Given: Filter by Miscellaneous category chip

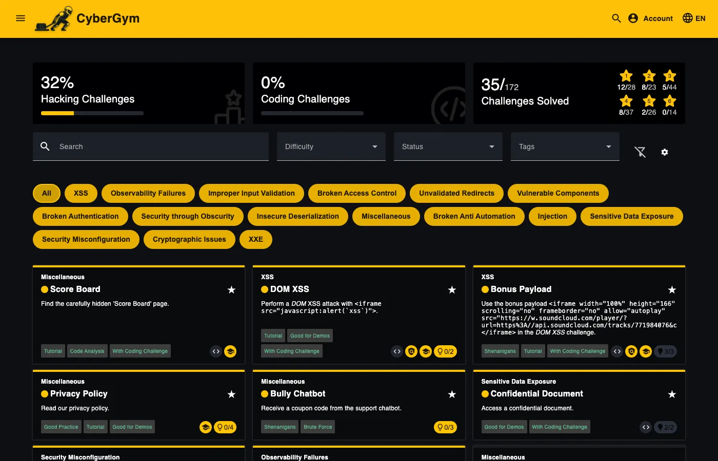Looking at the screenshot, I should point(386,216).
